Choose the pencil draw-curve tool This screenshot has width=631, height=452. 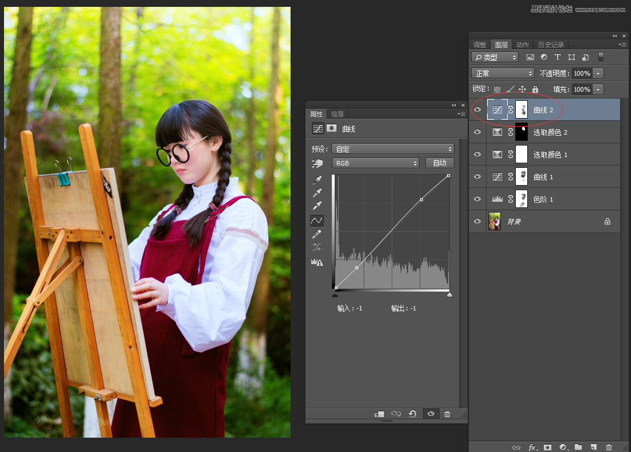pos(317,234)
